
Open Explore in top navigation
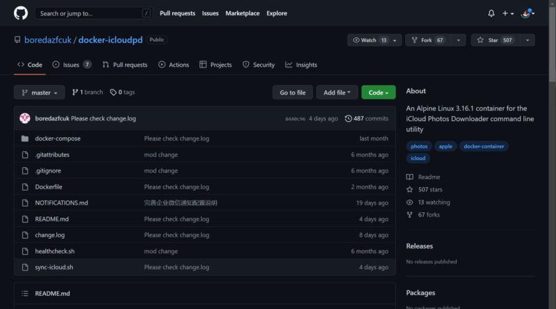[x=277, y=13]
